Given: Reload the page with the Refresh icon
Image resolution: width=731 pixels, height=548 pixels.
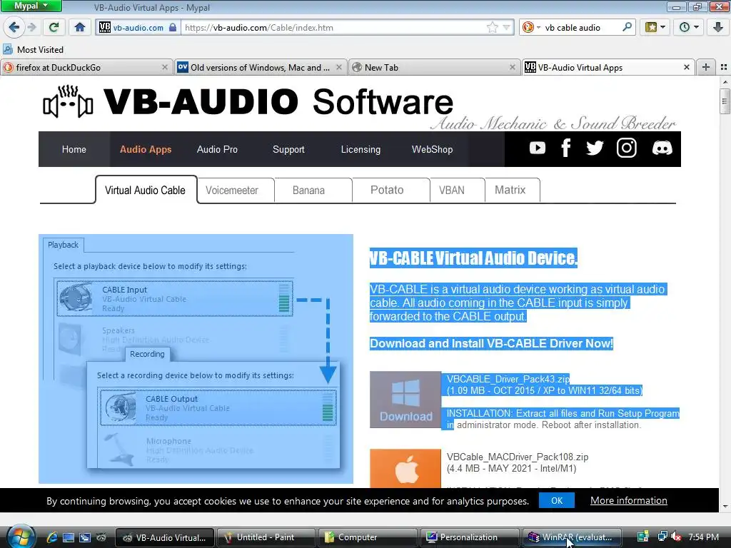Looking at the screenshot, I should tap(54, 27).
